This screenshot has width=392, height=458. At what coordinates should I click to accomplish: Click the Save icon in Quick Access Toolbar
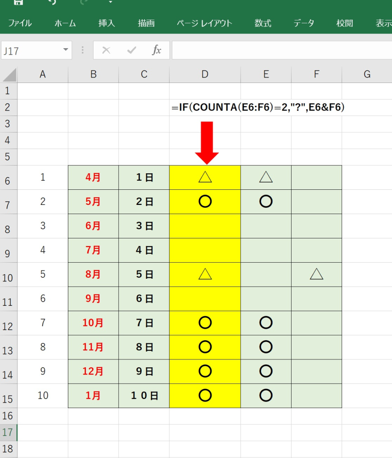click(17, 3)
